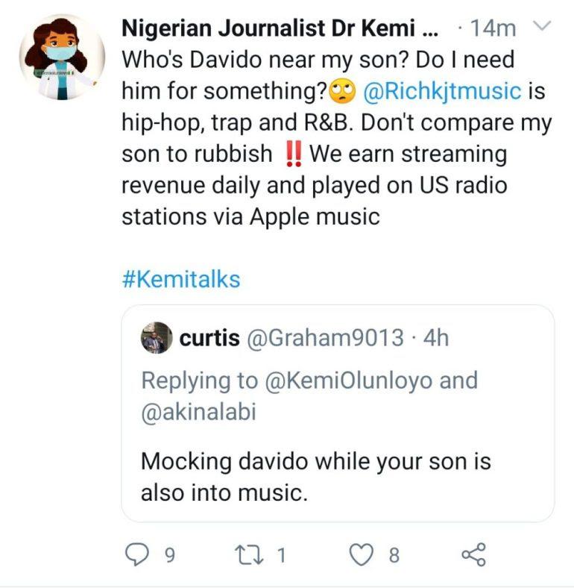Click the retweet arrows icon

point(245,555)
